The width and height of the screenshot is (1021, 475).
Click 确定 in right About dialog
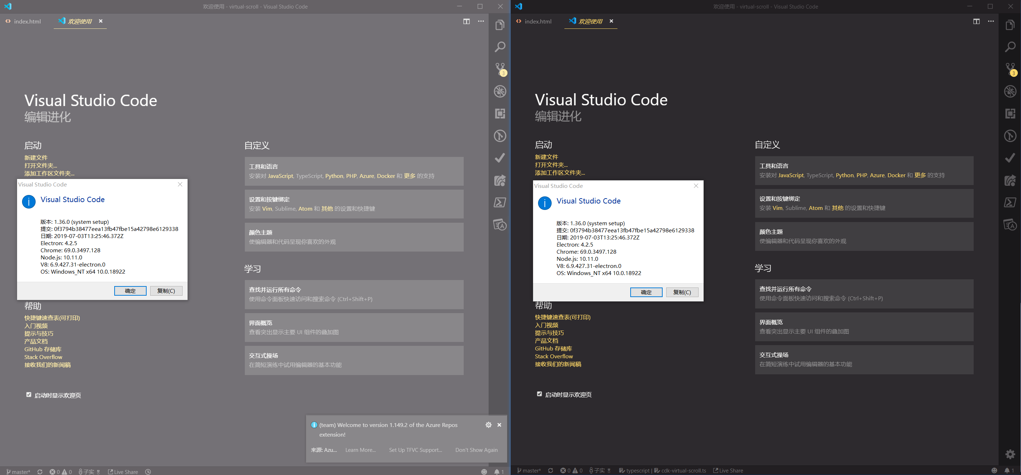coord(646,292)
